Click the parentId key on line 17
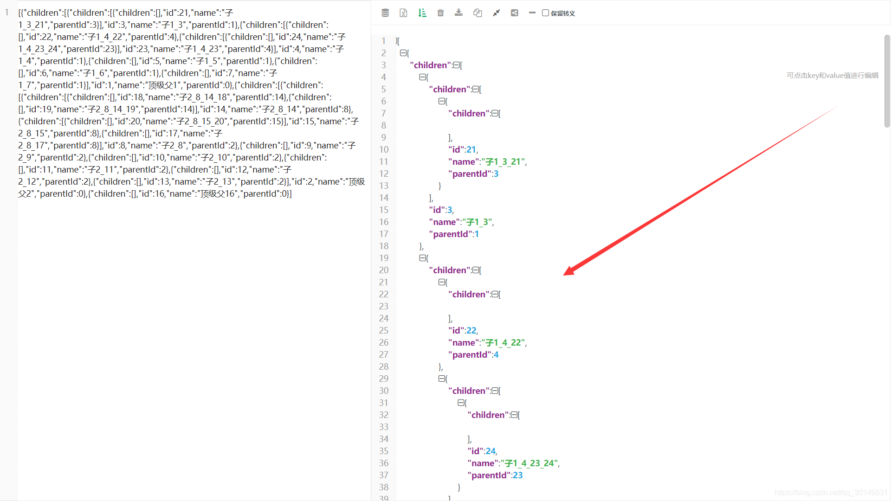The image size is (891, 501). tap(451, 234)
